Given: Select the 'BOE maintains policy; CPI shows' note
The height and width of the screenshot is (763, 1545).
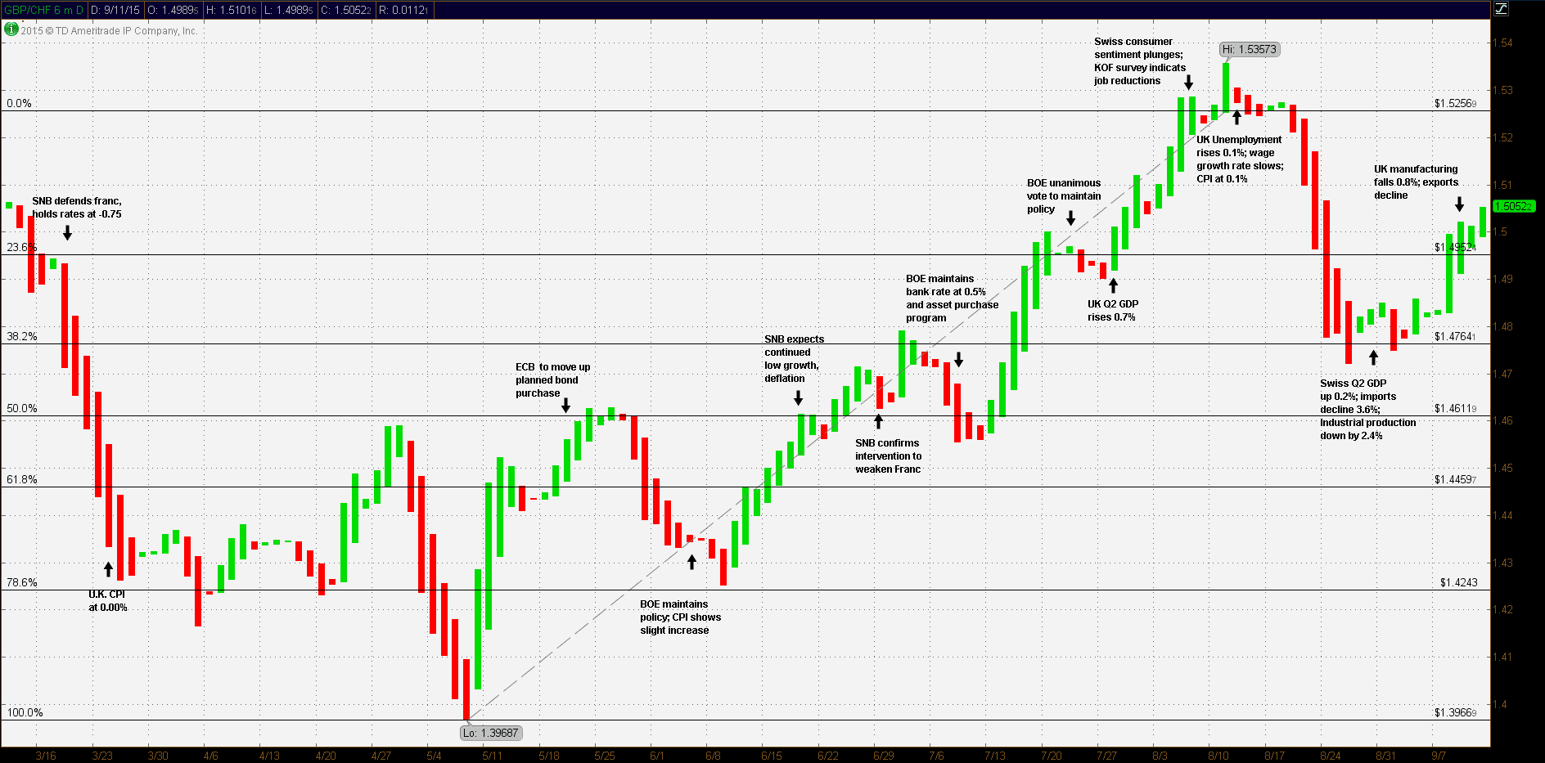Looking at the screenshot, I should [681, 617].
